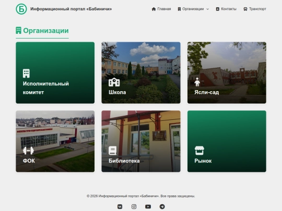Screen dimensions: 282x211
Task: Open the Рынок card label
Action: point(203,161)
